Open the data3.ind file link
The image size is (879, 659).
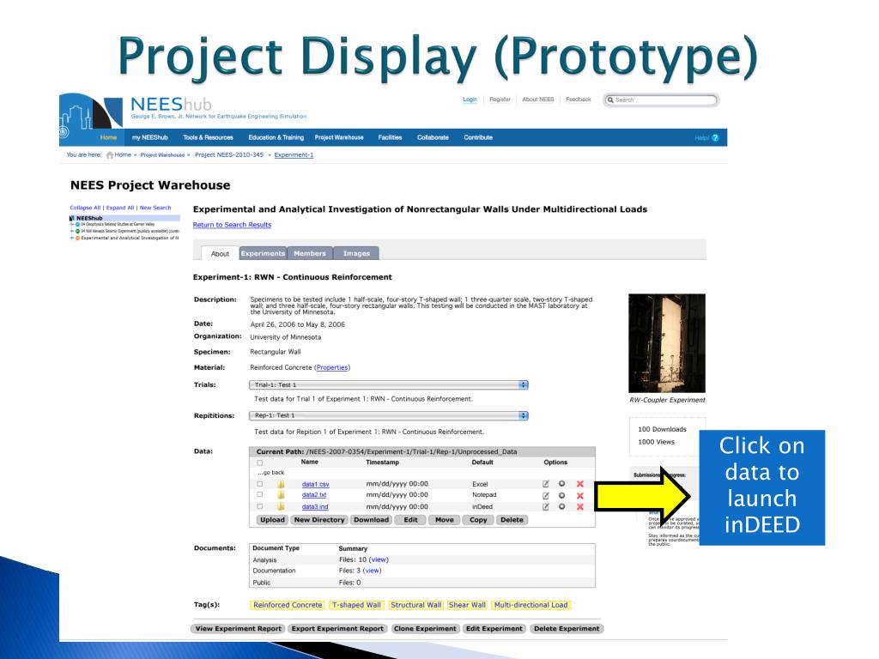pyautogui.click(x=315, y=506)
